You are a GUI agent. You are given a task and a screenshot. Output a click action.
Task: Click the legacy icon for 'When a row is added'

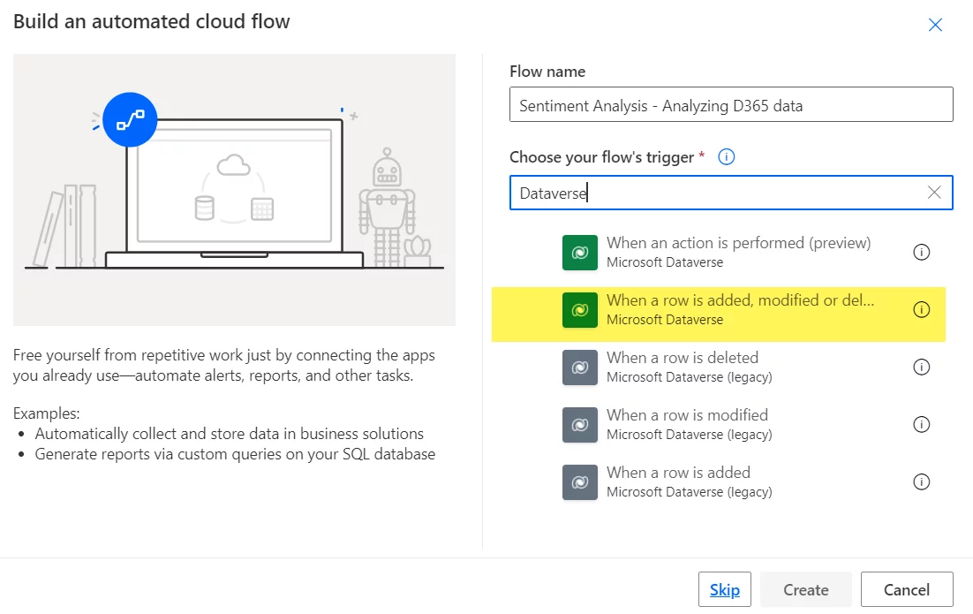(x=579, y=481)
